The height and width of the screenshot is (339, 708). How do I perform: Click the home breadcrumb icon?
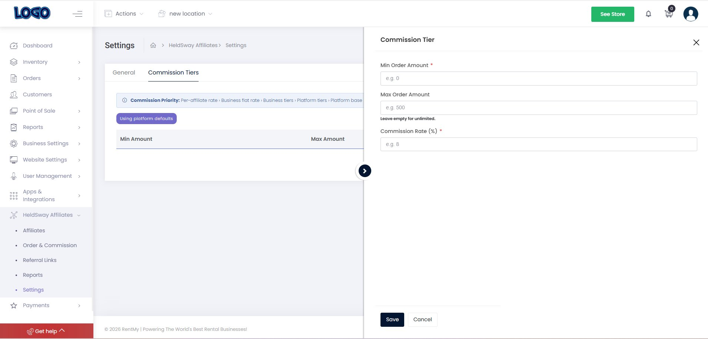click(153, 45)
